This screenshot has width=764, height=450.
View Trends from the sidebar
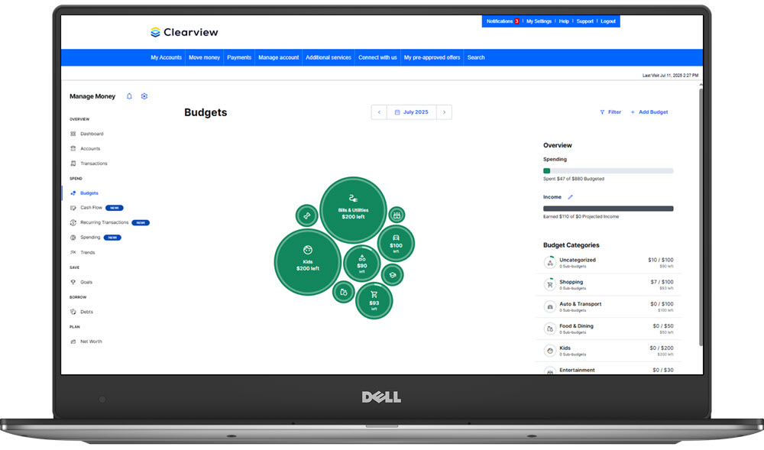click(89, 252)
